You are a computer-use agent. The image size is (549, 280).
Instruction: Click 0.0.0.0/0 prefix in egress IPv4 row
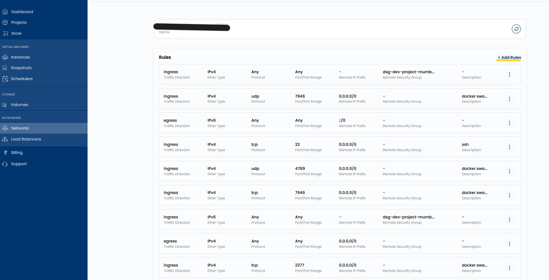[x=348, y=241]
